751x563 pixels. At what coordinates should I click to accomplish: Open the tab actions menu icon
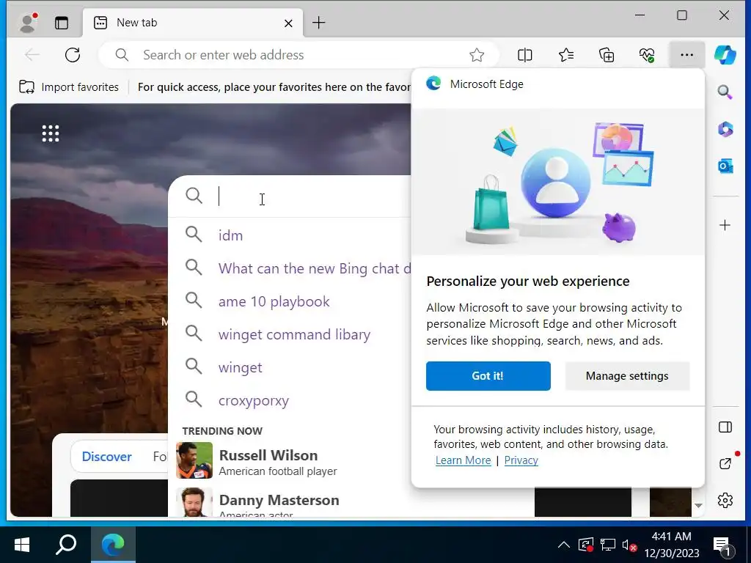pyautogui.click(x=62, y=23)
